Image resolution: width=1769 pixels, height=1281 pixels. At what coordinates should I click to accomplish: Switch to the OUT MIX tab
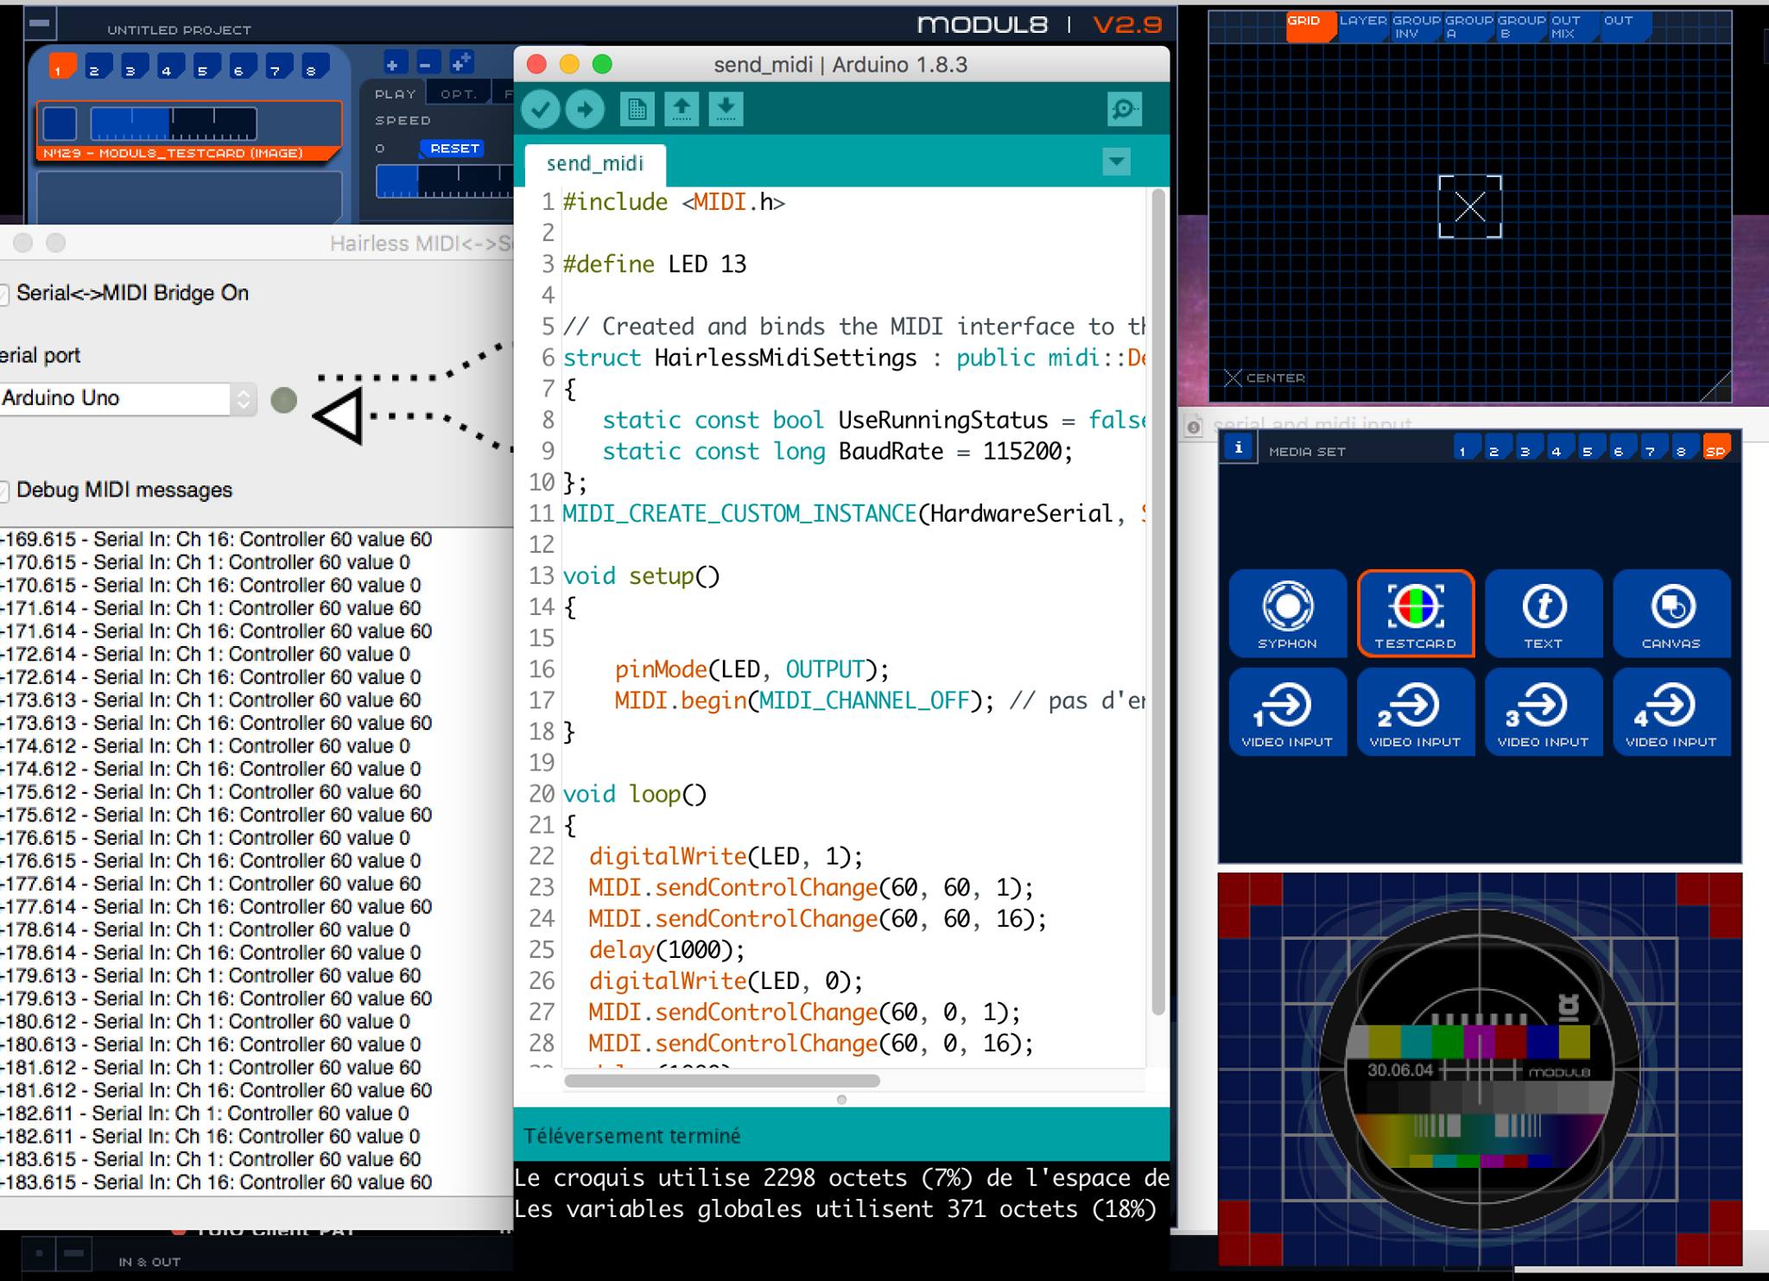click(1573, 27)
